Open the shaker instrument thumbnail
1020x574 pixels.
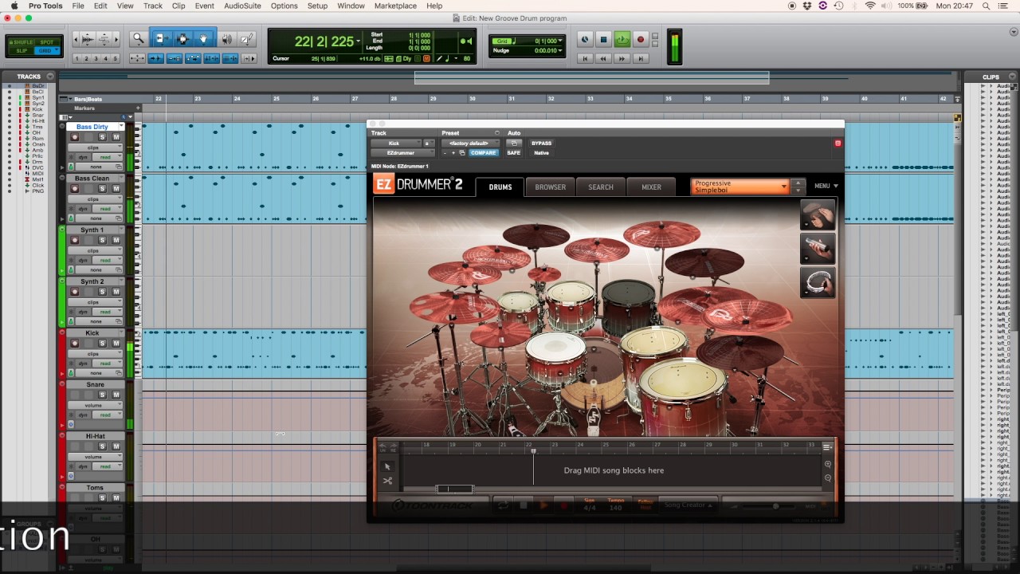coord(818,249)
